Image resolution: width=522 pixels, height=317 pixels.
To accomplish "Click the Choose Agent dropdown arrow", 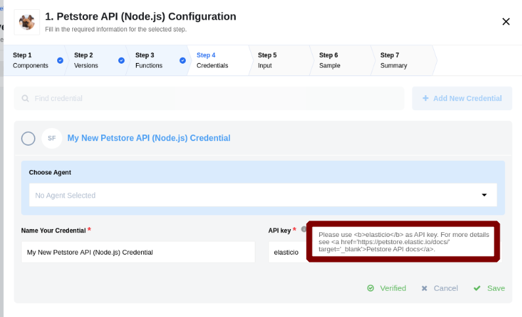I will click(484, 195).
